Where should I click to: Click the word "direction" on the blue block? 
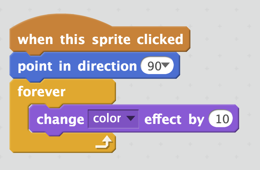click(x=107, y=66)
